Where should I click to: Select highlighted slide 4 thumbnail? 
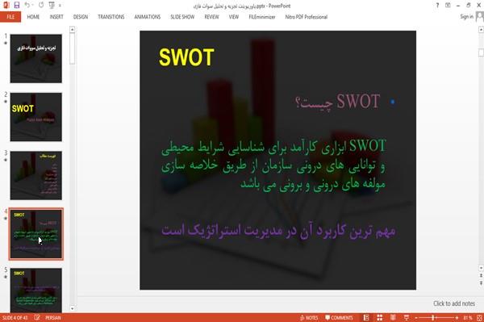pos(36,234)
